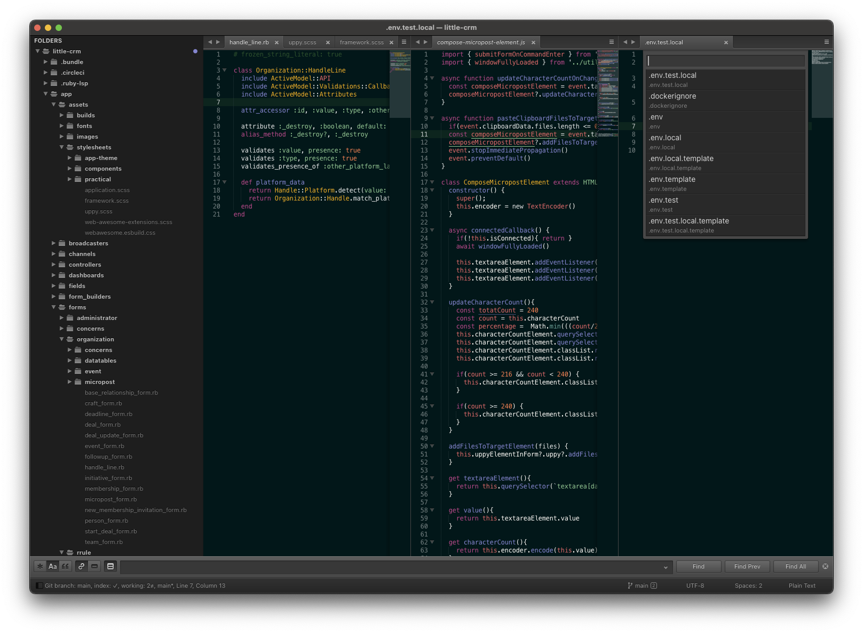Toggle highlight matches icon in find bar
Viewport: 863px width, 633px height.
click(110, 566)
